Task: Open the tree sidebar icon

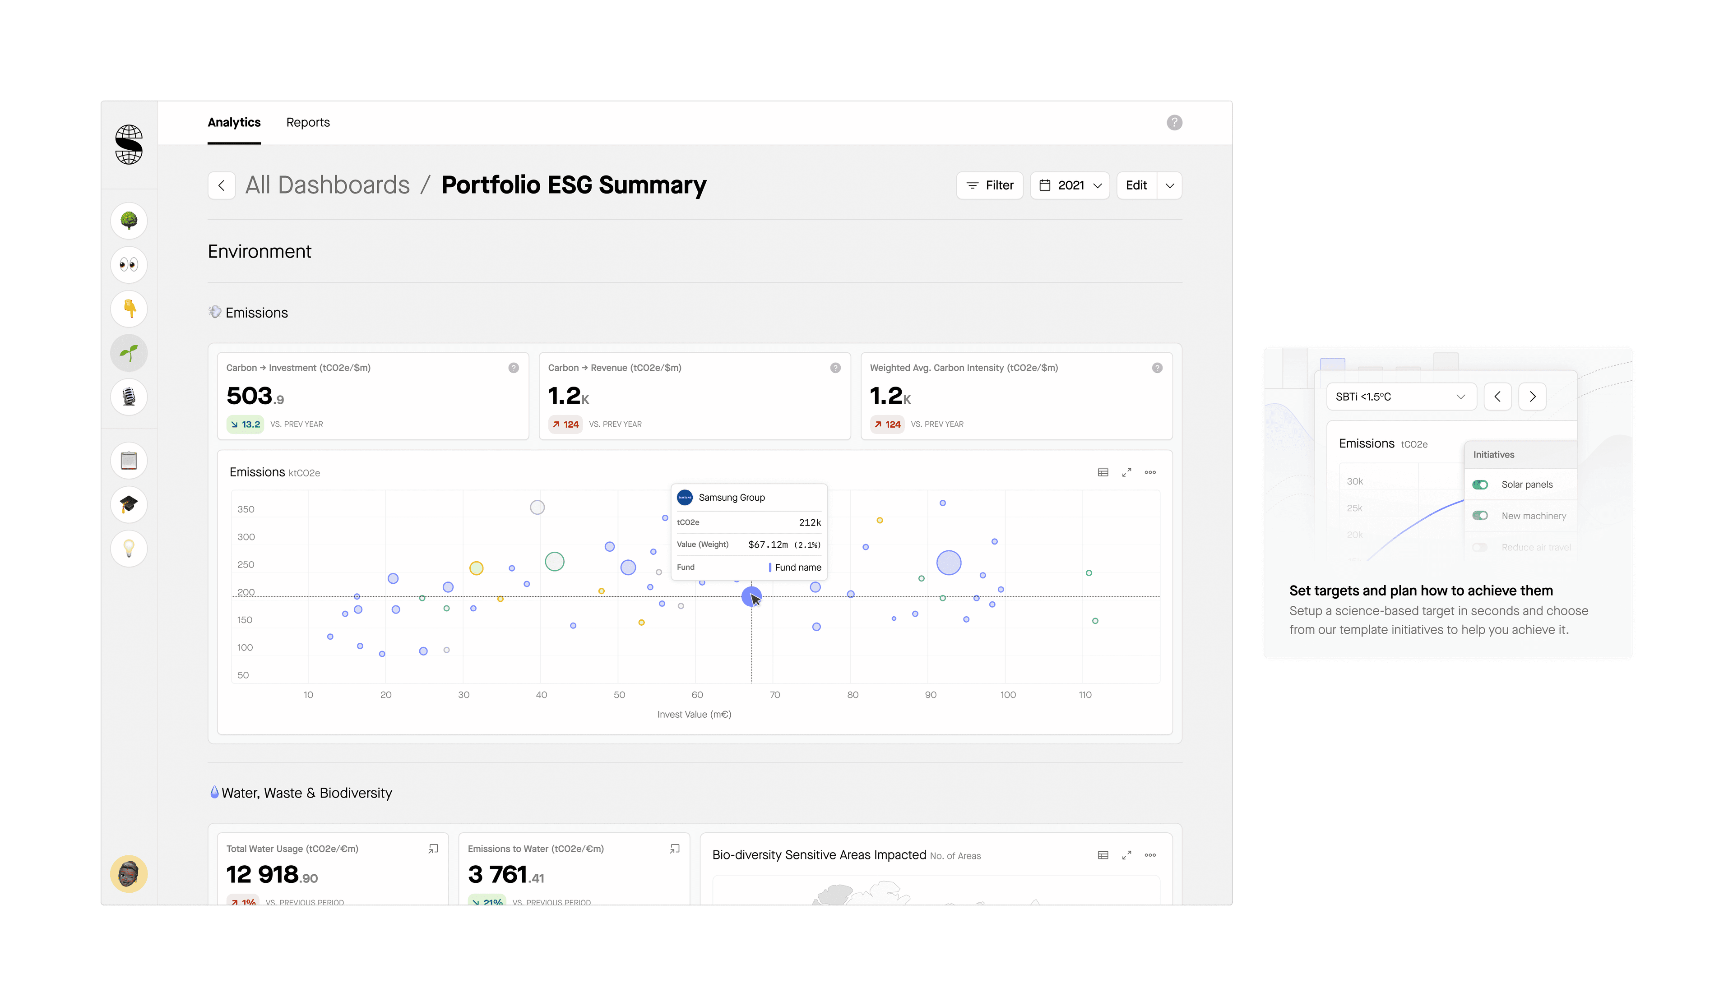Action: (129, 221)
